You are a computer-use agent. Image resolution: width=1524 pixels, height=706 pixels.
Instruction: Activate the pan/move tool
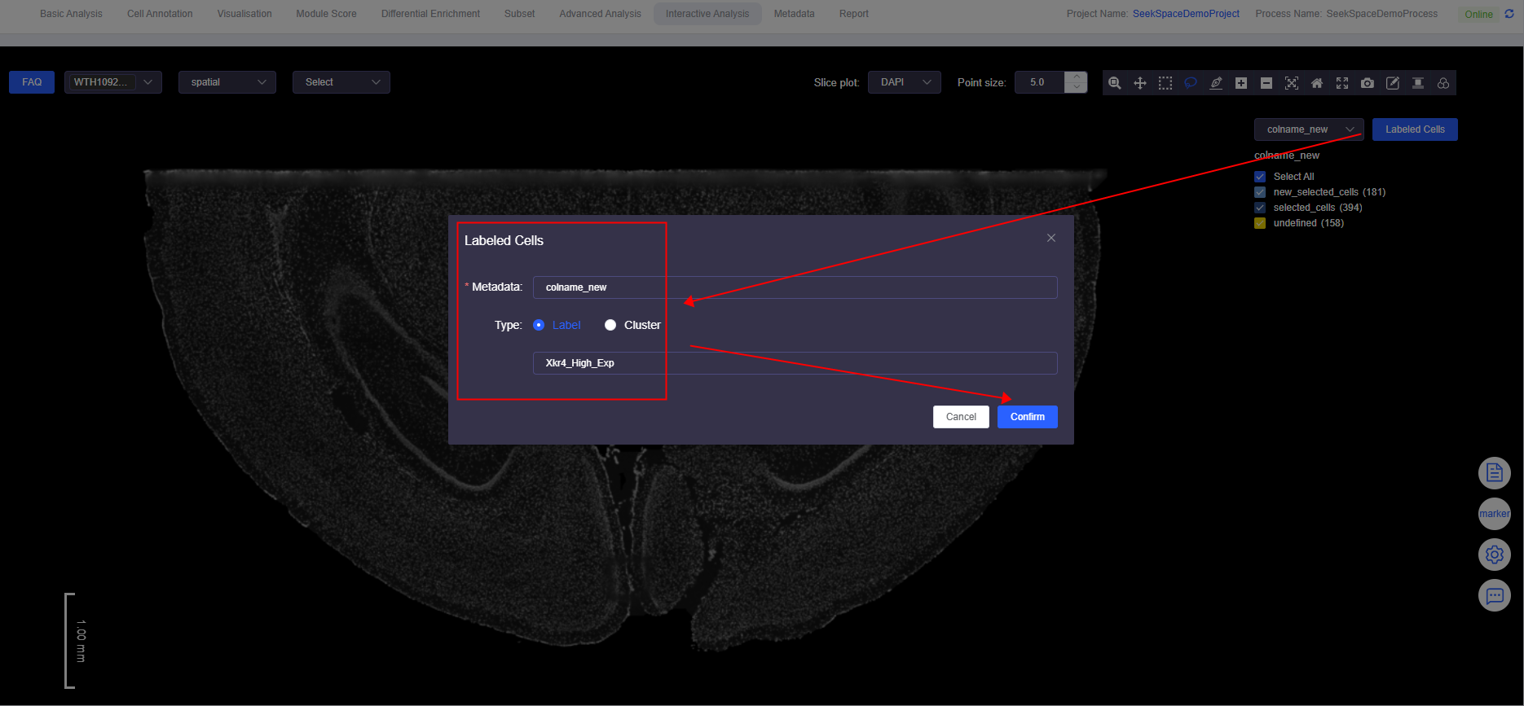(x=1140, y=83)
